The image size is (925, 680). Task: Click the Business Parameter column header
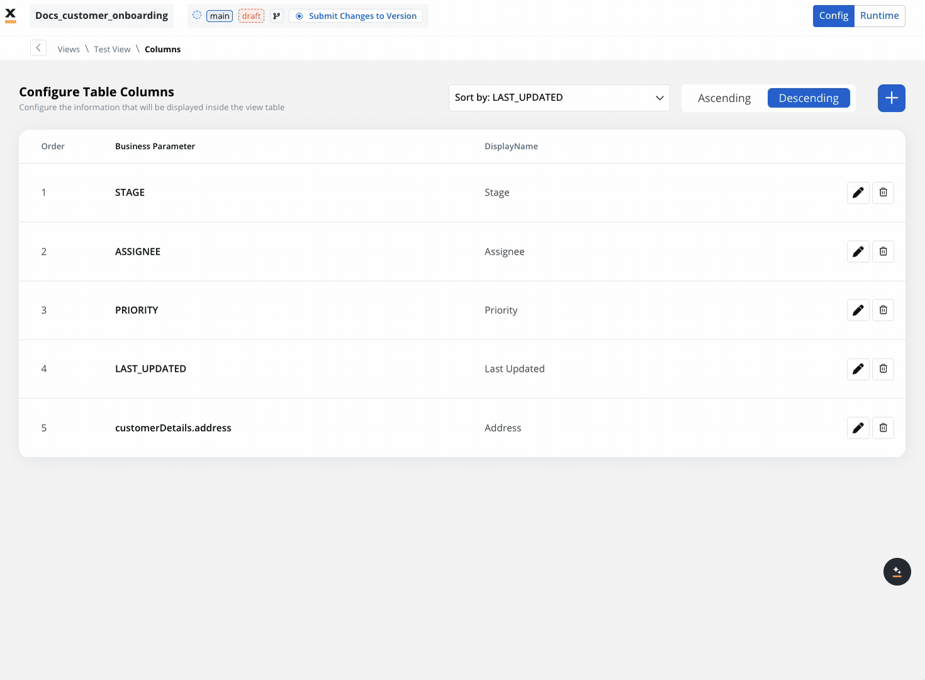point(155,147)
